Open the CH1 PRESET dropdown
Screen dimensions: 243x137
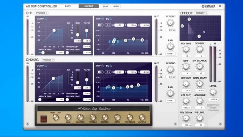(42, 13)
